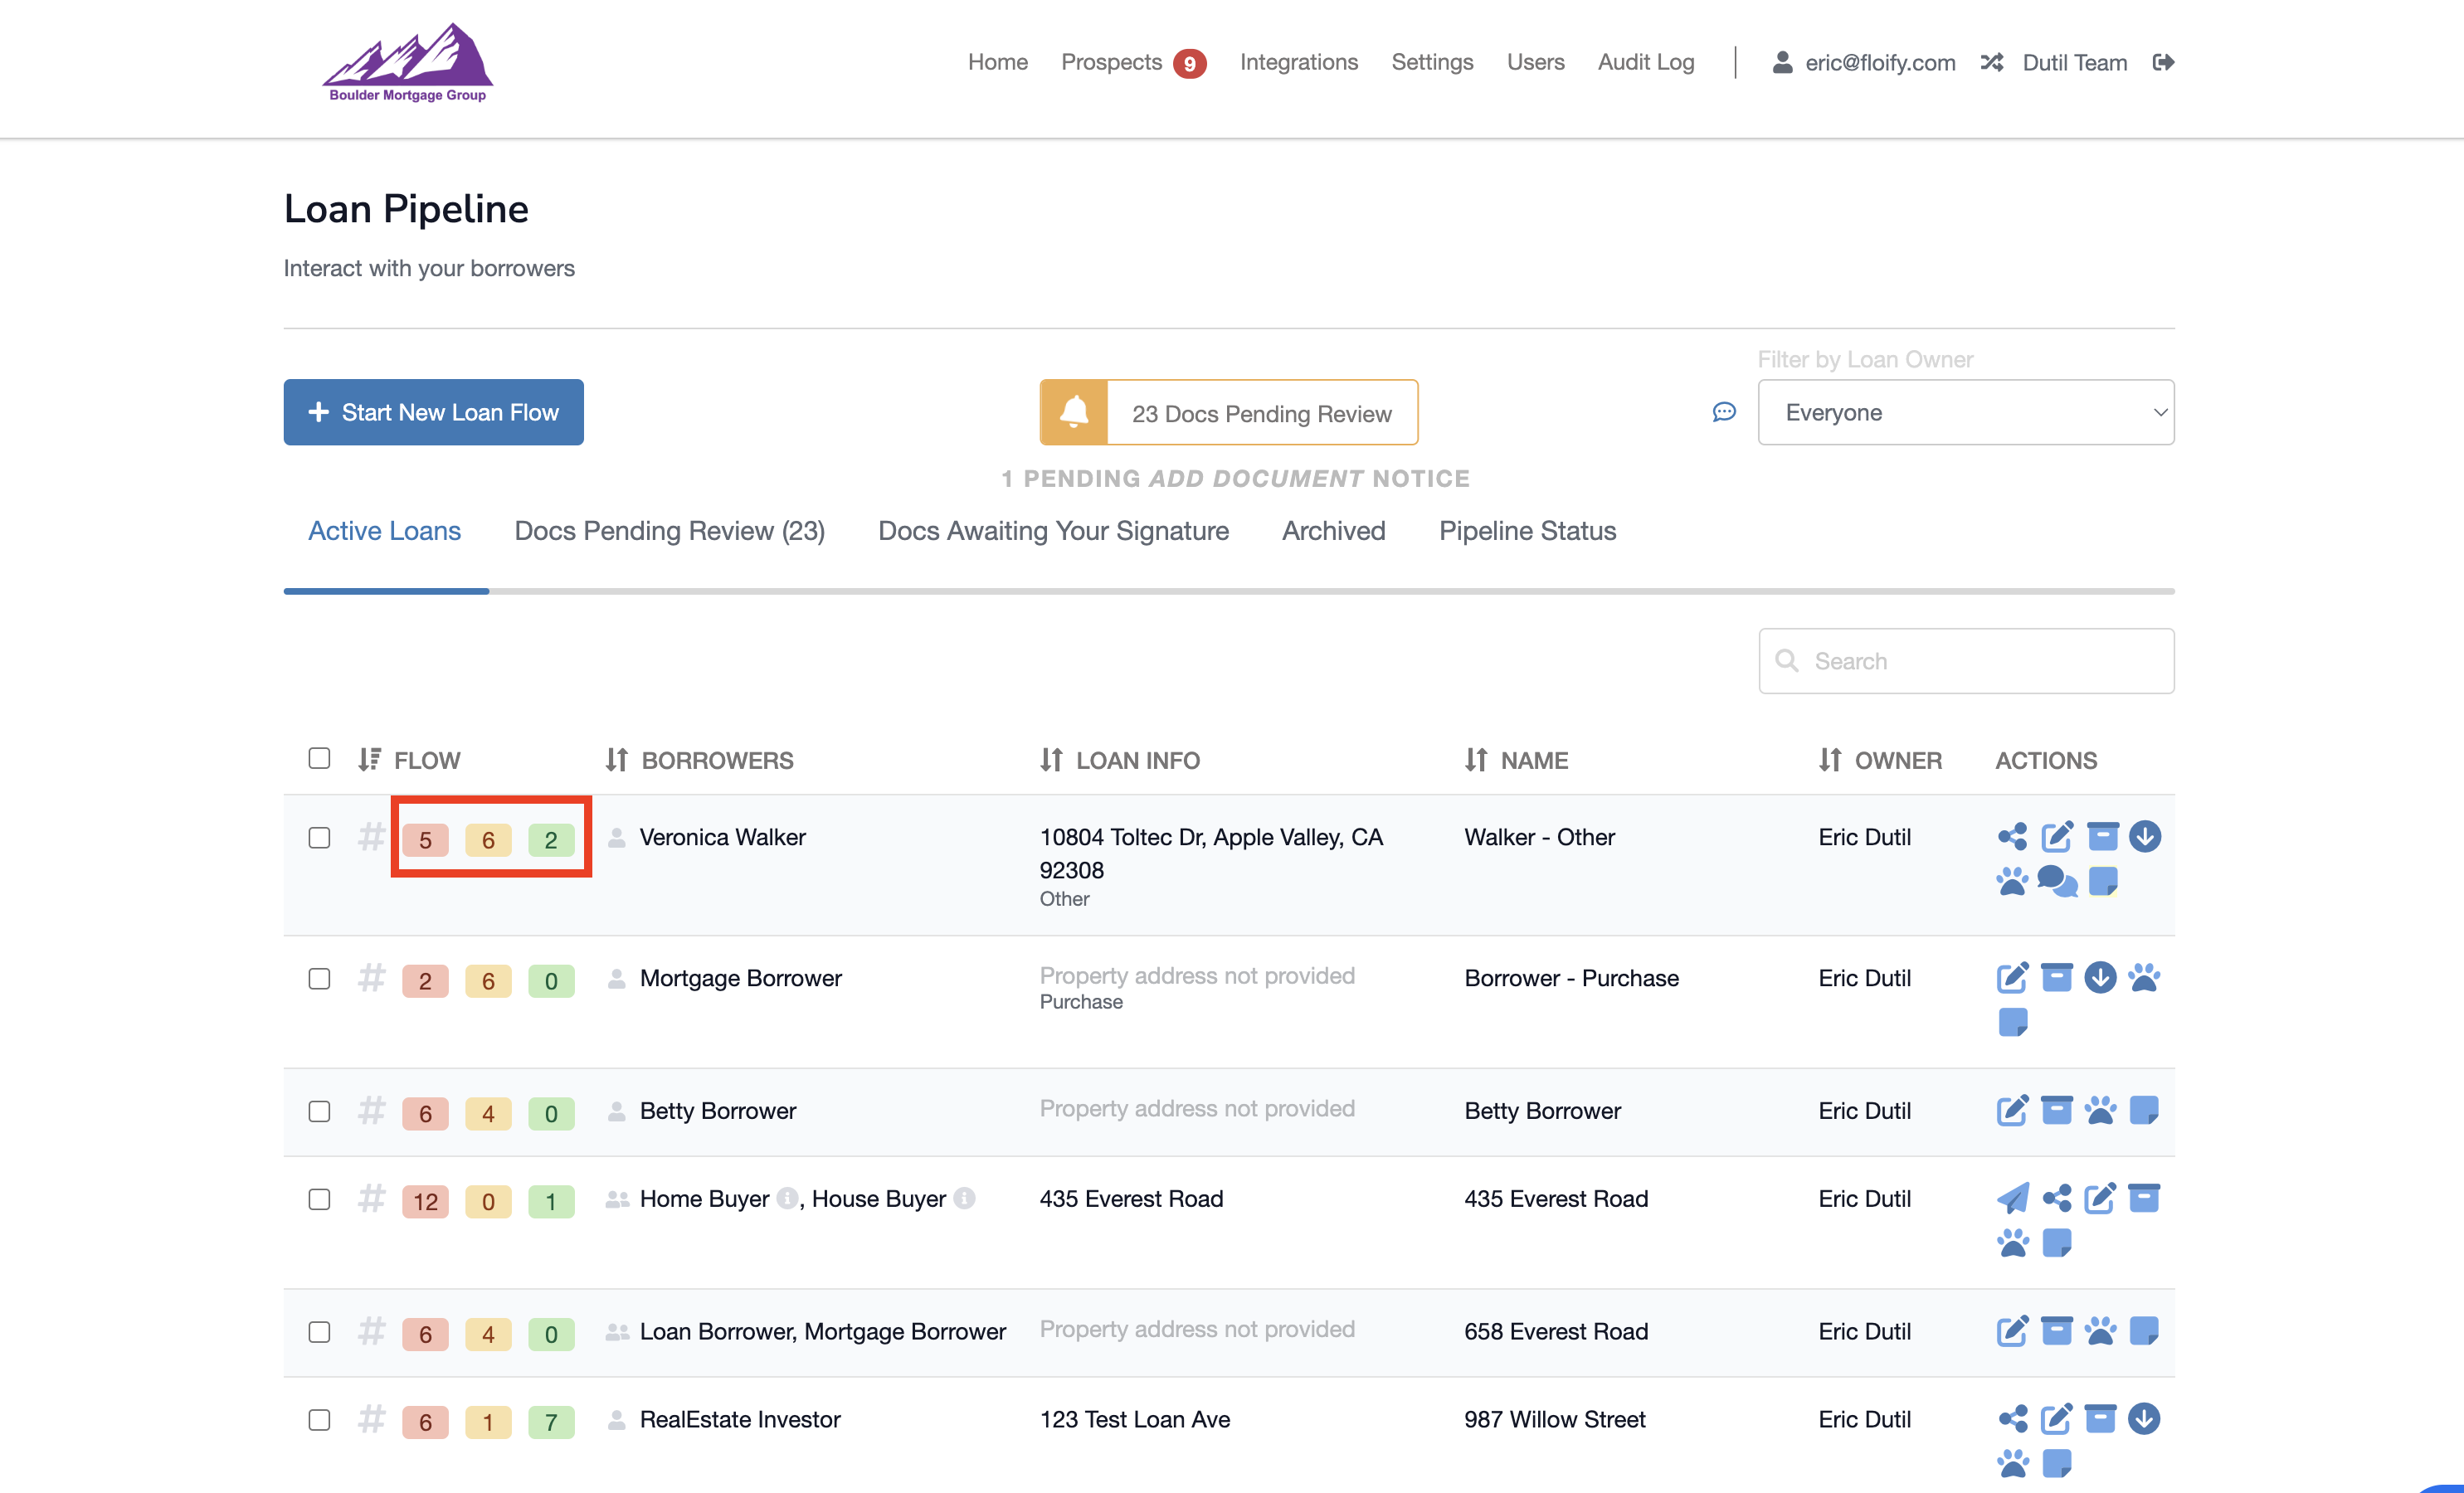Image resolution: width=2464 pixels, height=1493 pixels.
Task: Switch to Docs Pending Review tab
Action: pos(669,531)
